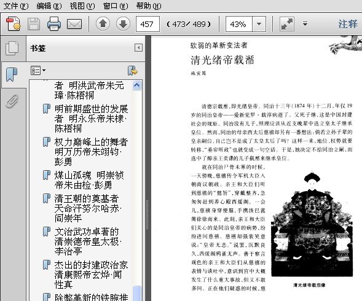Click the 书签 panel title
The height and width of the screenshot is (301, 362).
coord(38,49)
